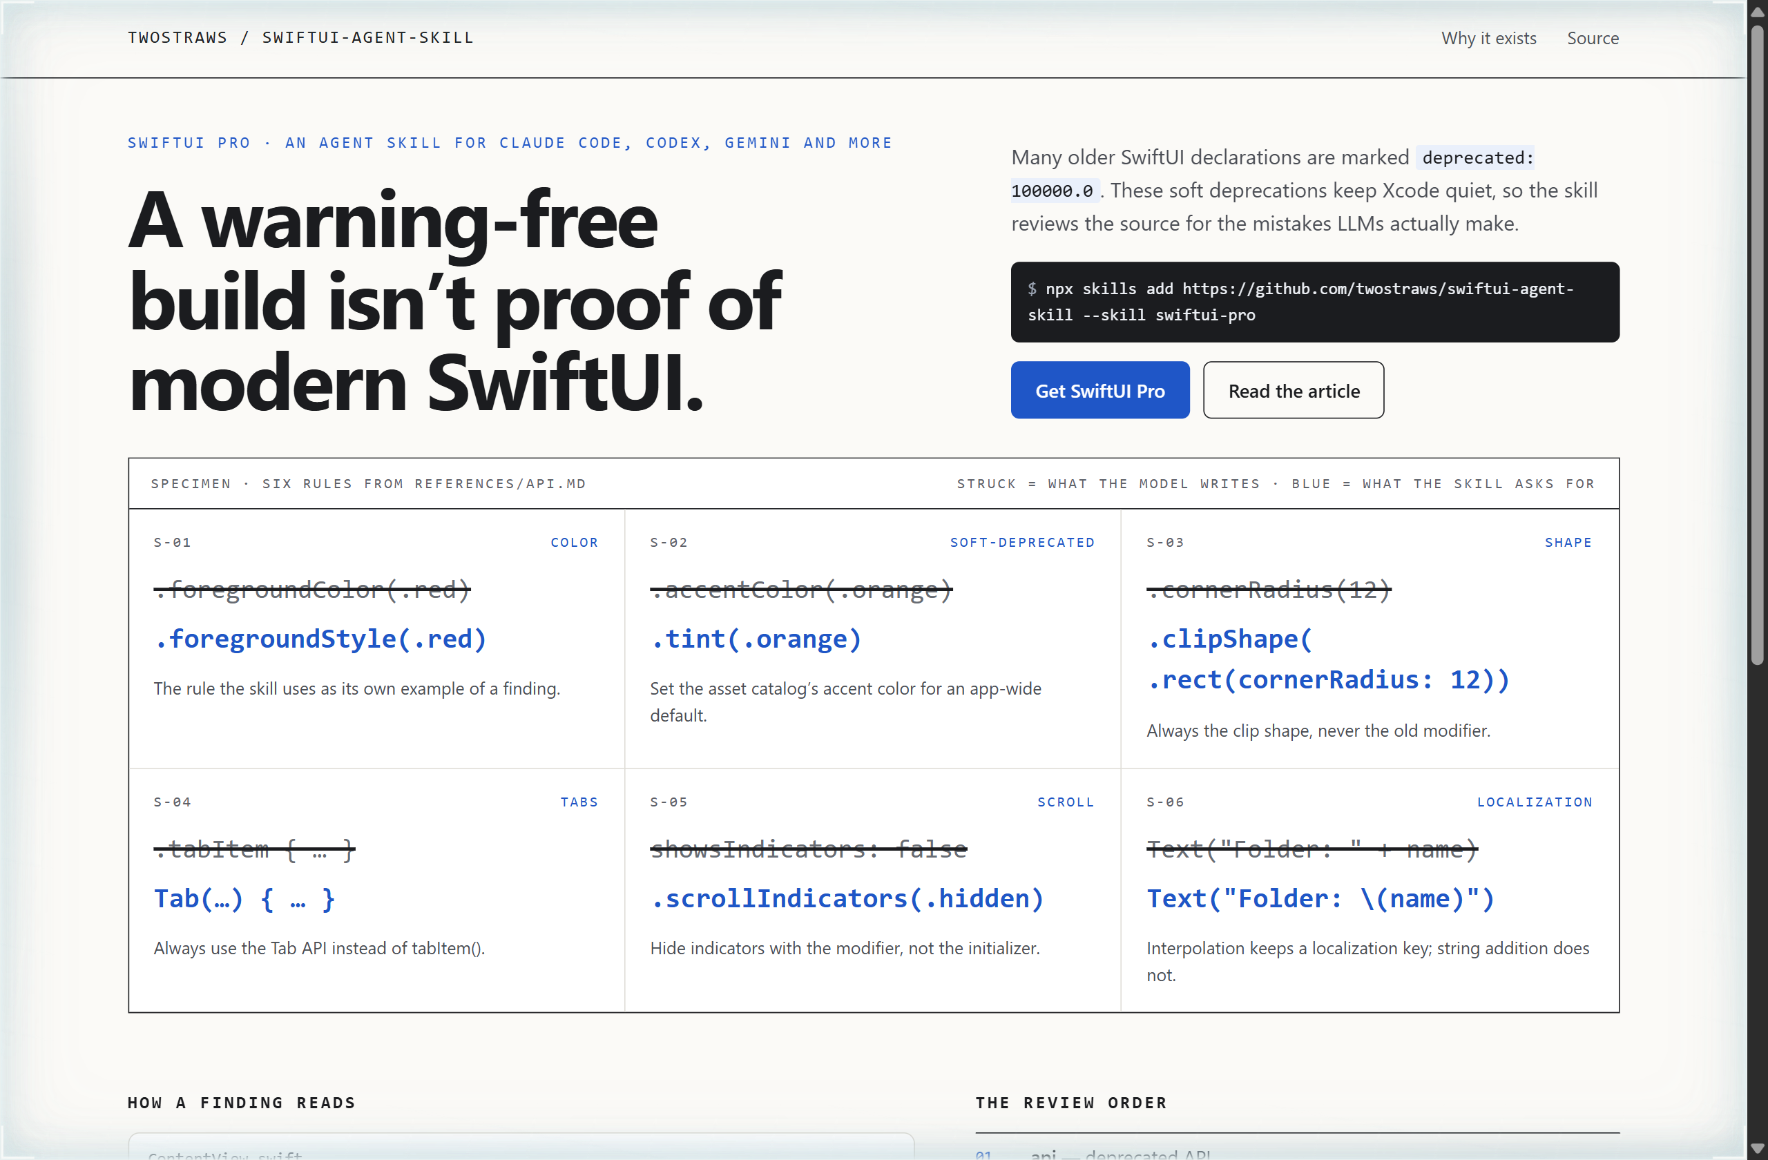Click the S-06 card label
1768x1160 pixels.
coord(1165,802)
